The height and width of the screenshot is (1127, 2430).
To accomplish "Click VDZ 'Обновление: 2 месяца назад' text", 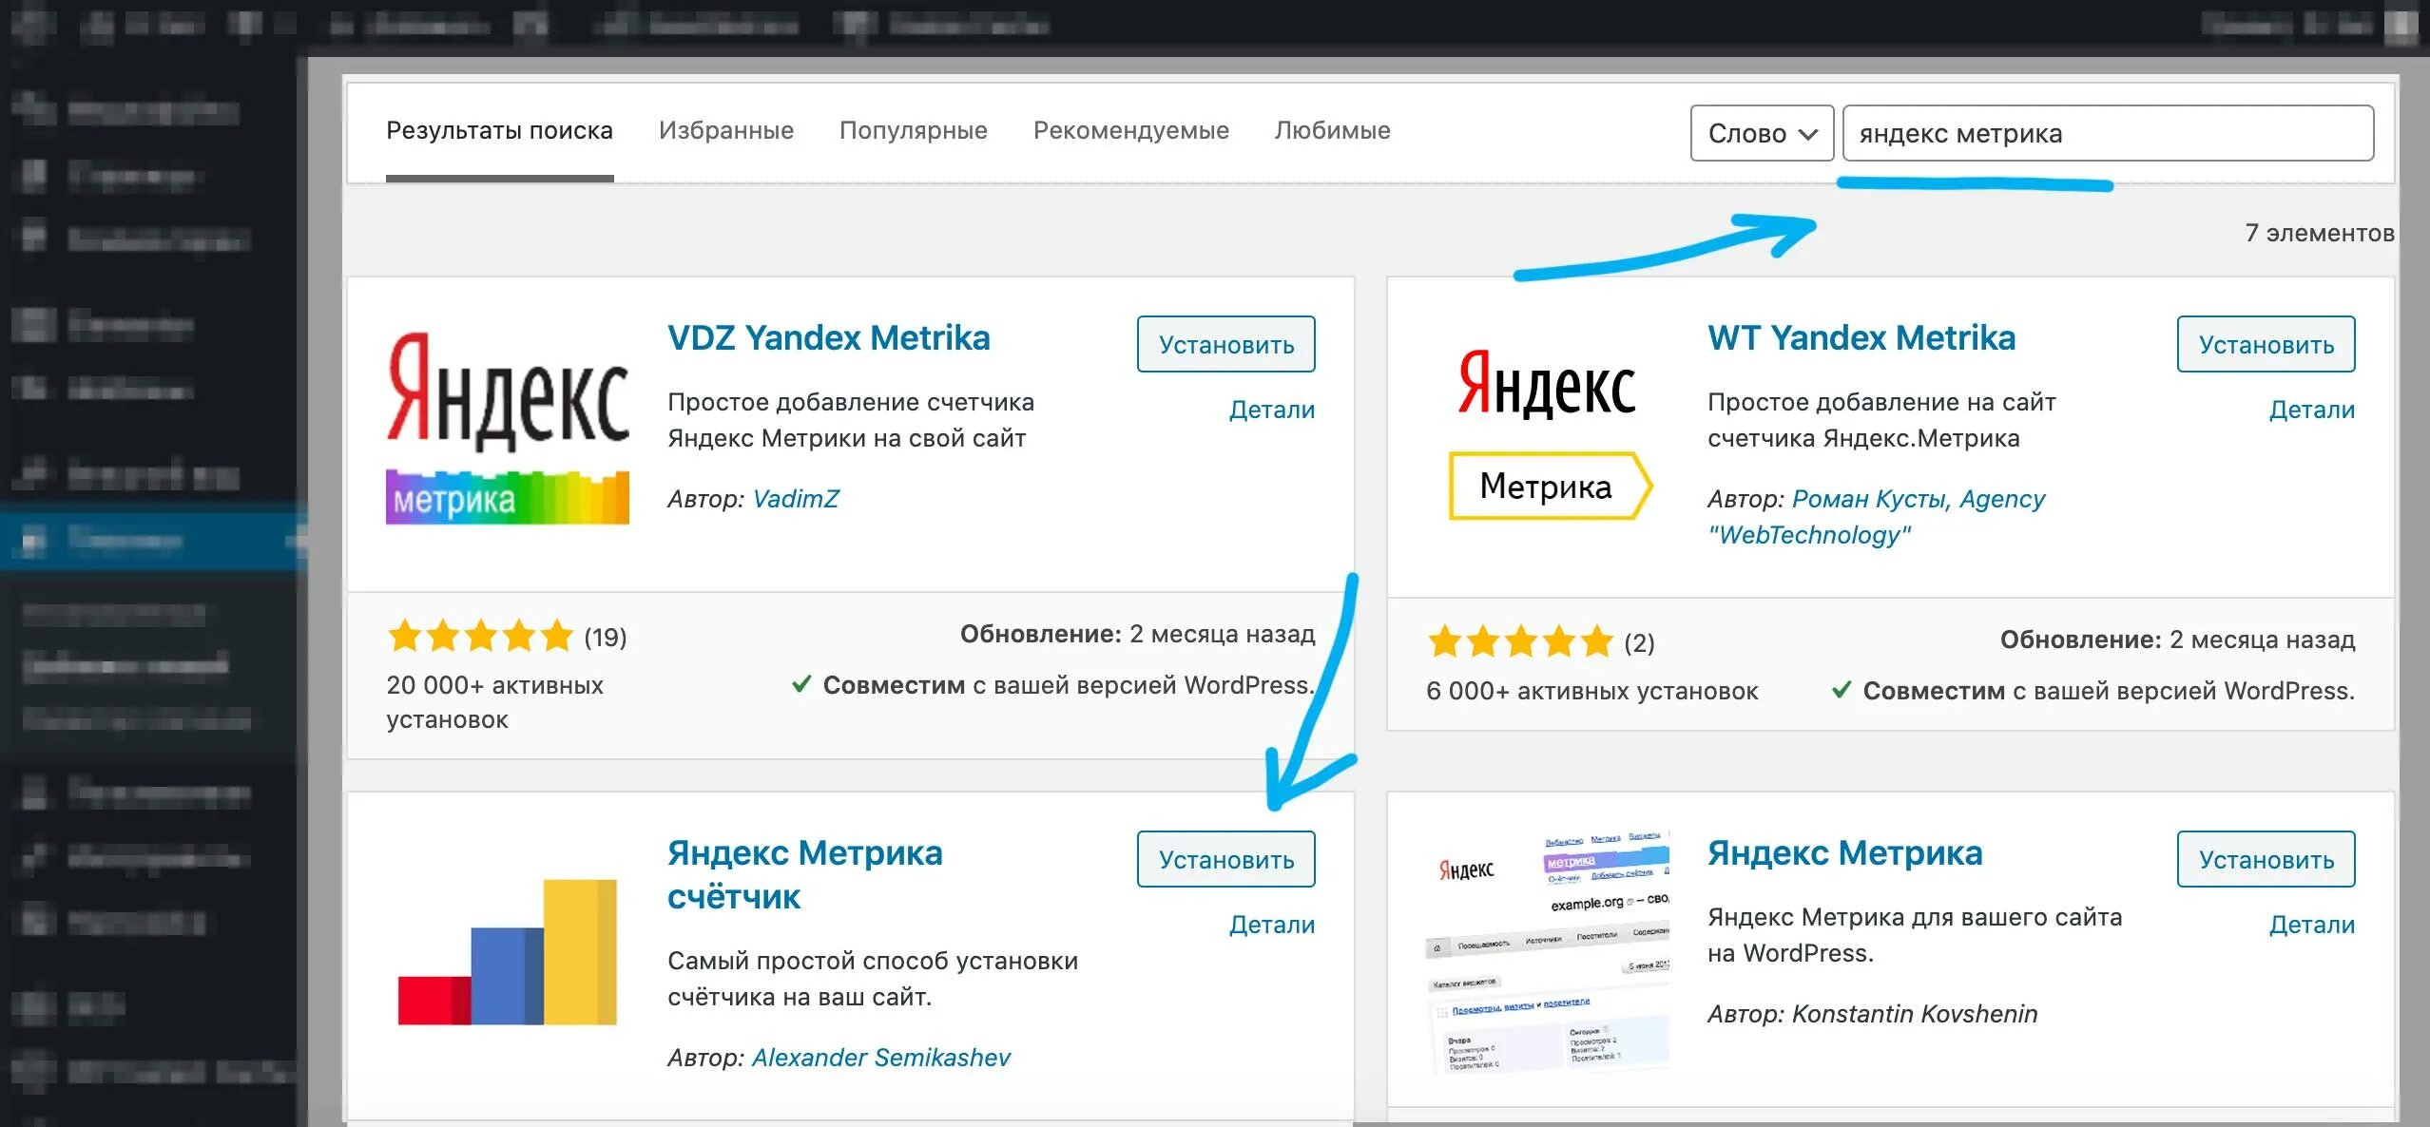I will pyautogui.click(x=1137, y=634).
